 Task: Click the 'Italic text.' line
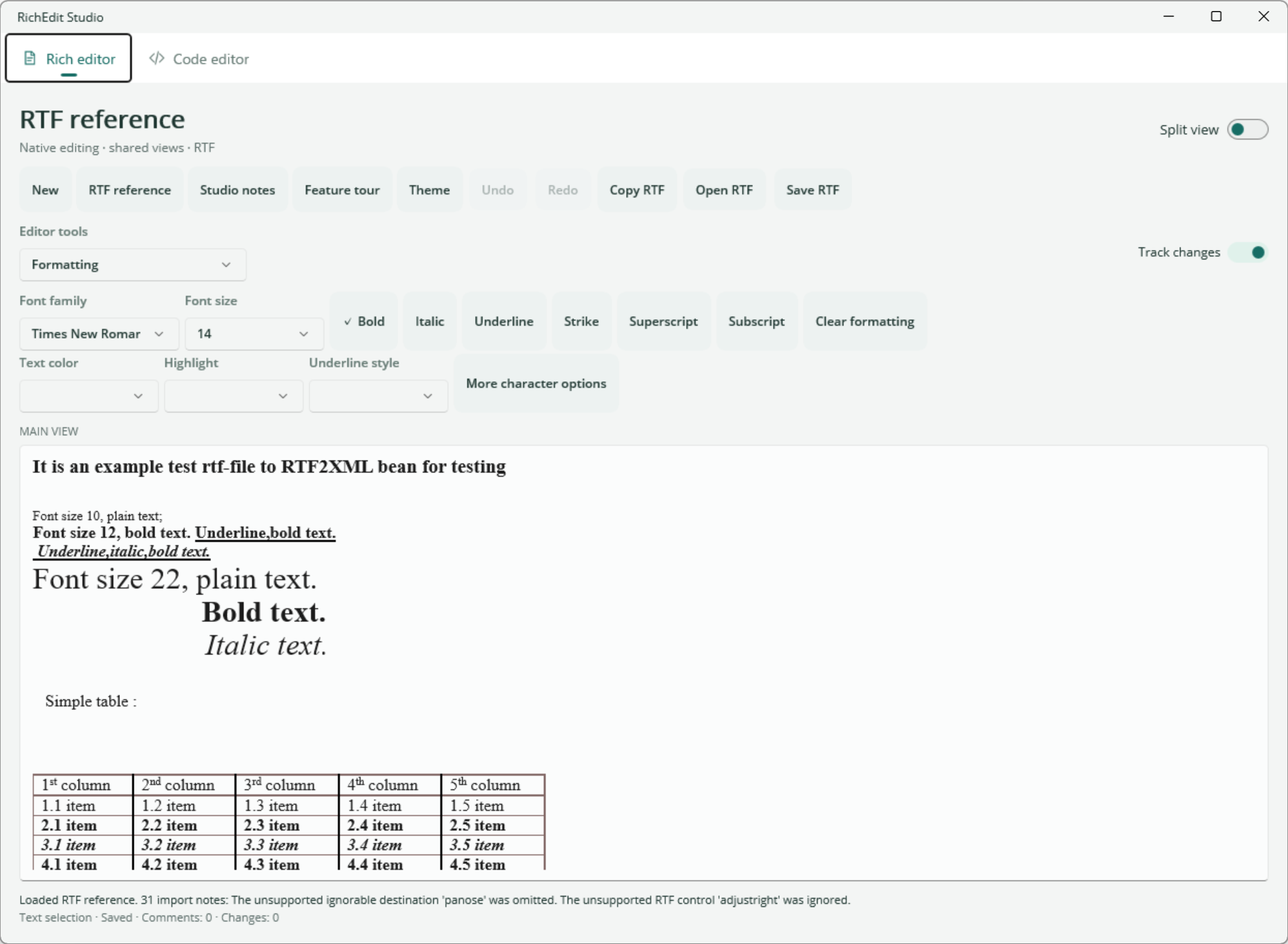click(x=265, y=645)
